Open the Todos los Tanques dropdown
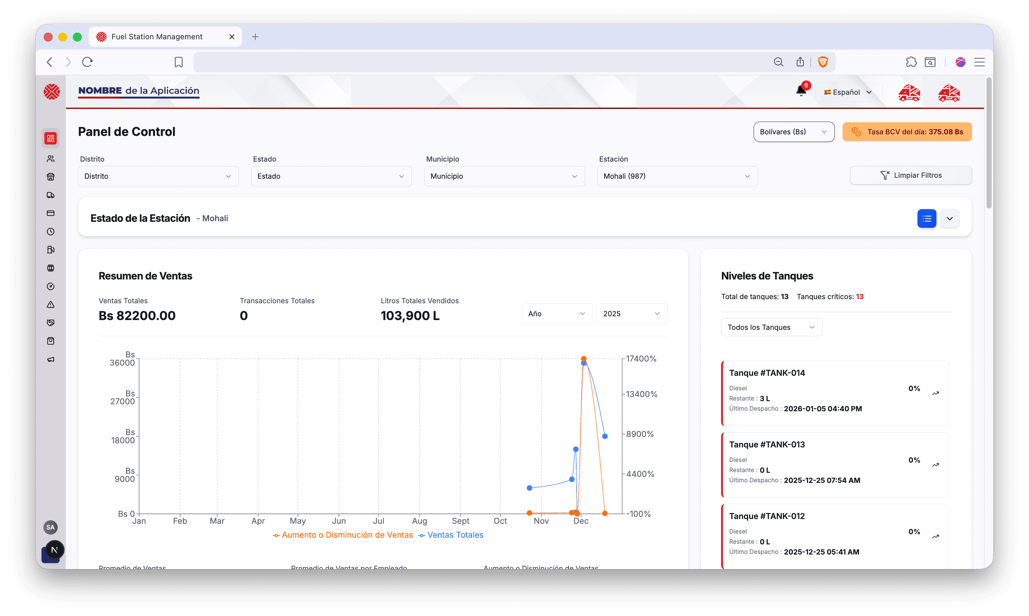The width and height of the screenshot is (1029, 616). 771,327
